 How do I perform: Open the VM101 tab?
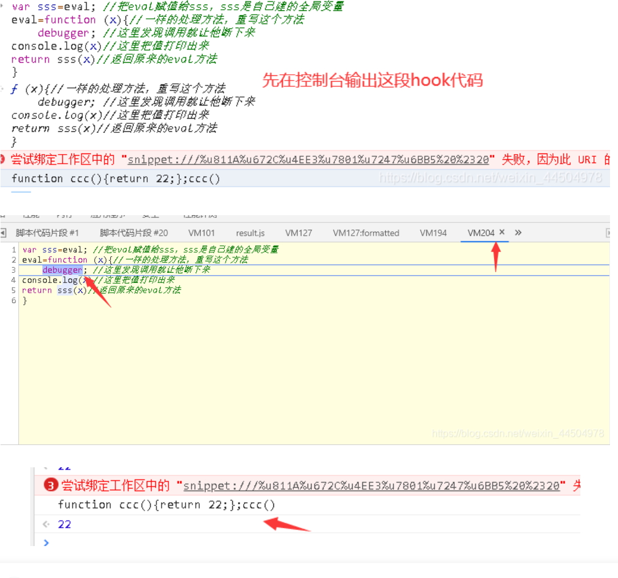click(201, 233)
